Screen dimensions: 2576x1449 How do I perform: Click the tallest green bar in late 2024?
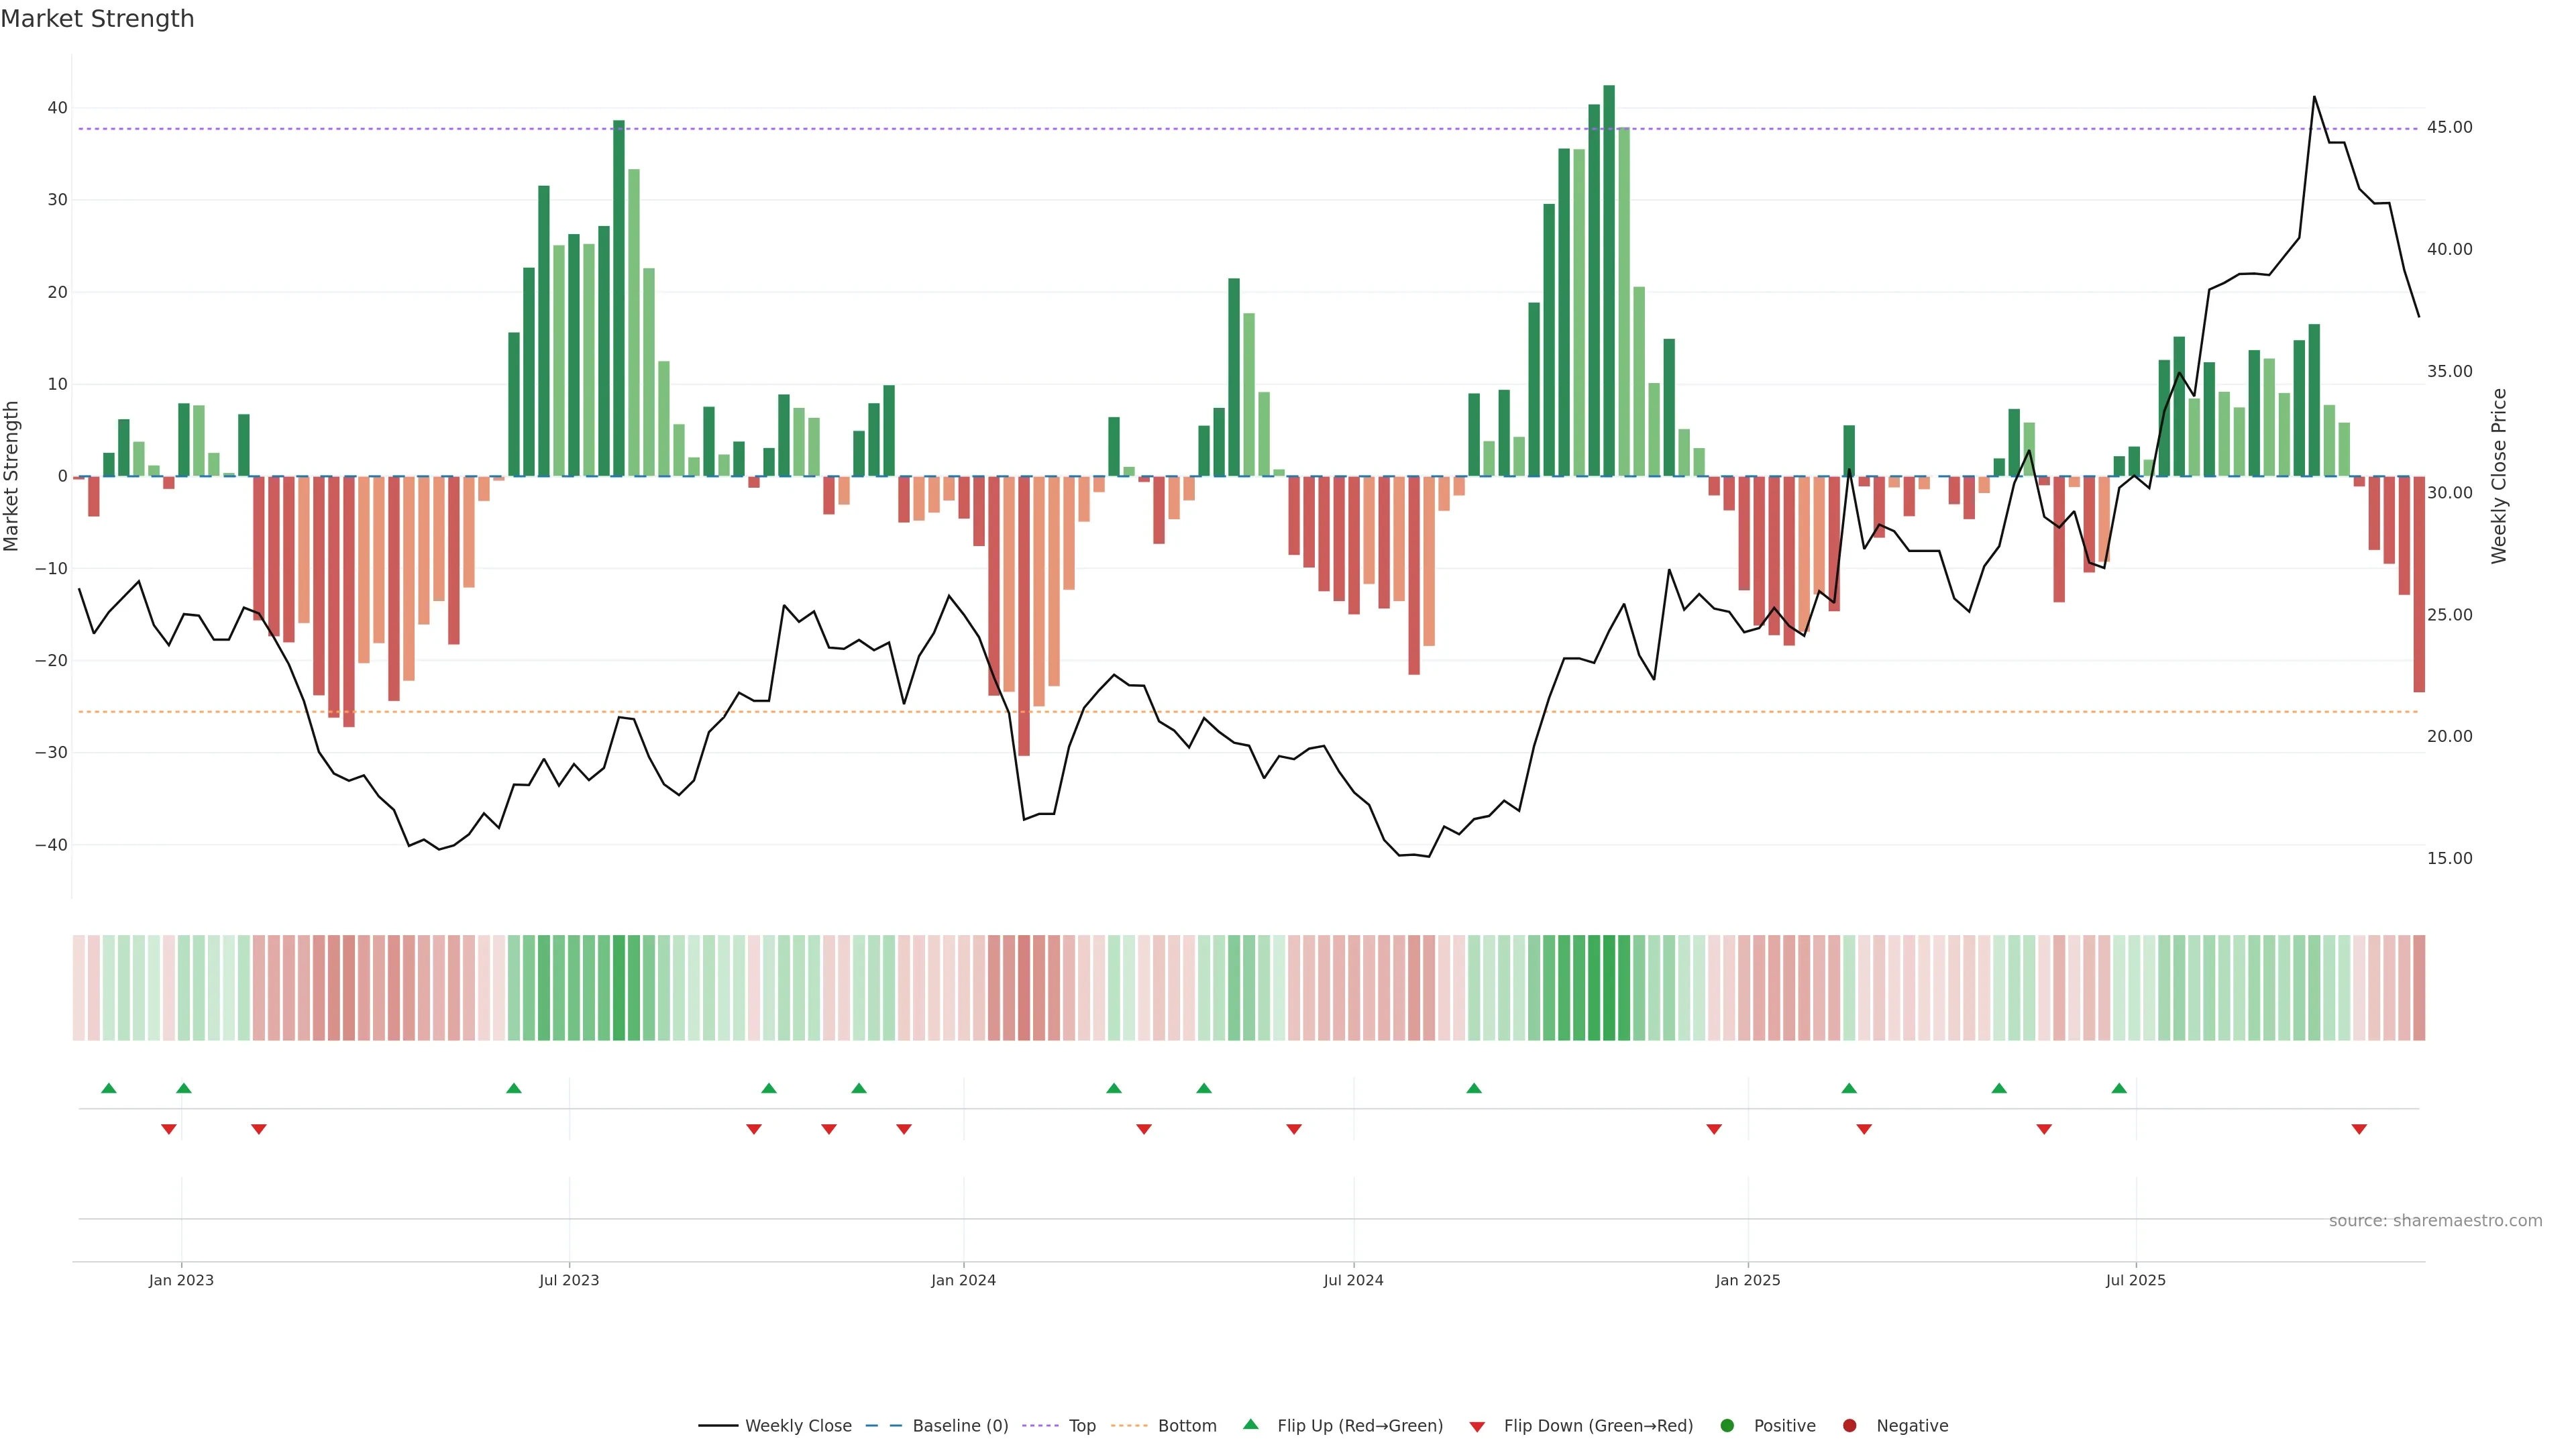point(1609,280)
